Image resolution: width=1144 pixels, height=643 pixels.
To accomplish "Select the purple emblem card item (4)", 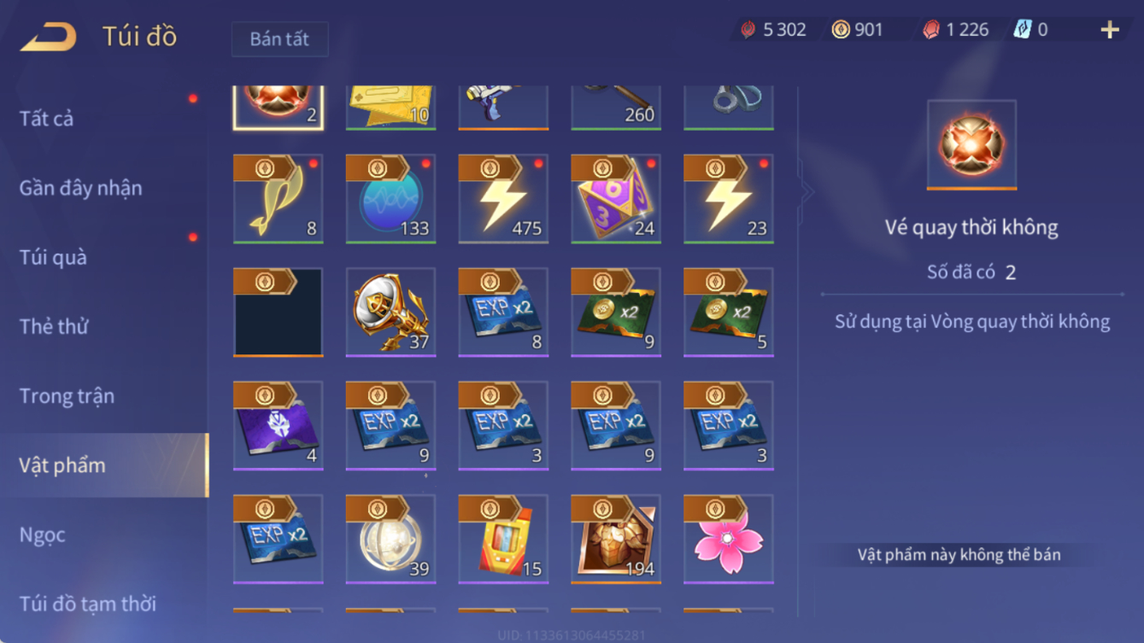I will (278, 426).
